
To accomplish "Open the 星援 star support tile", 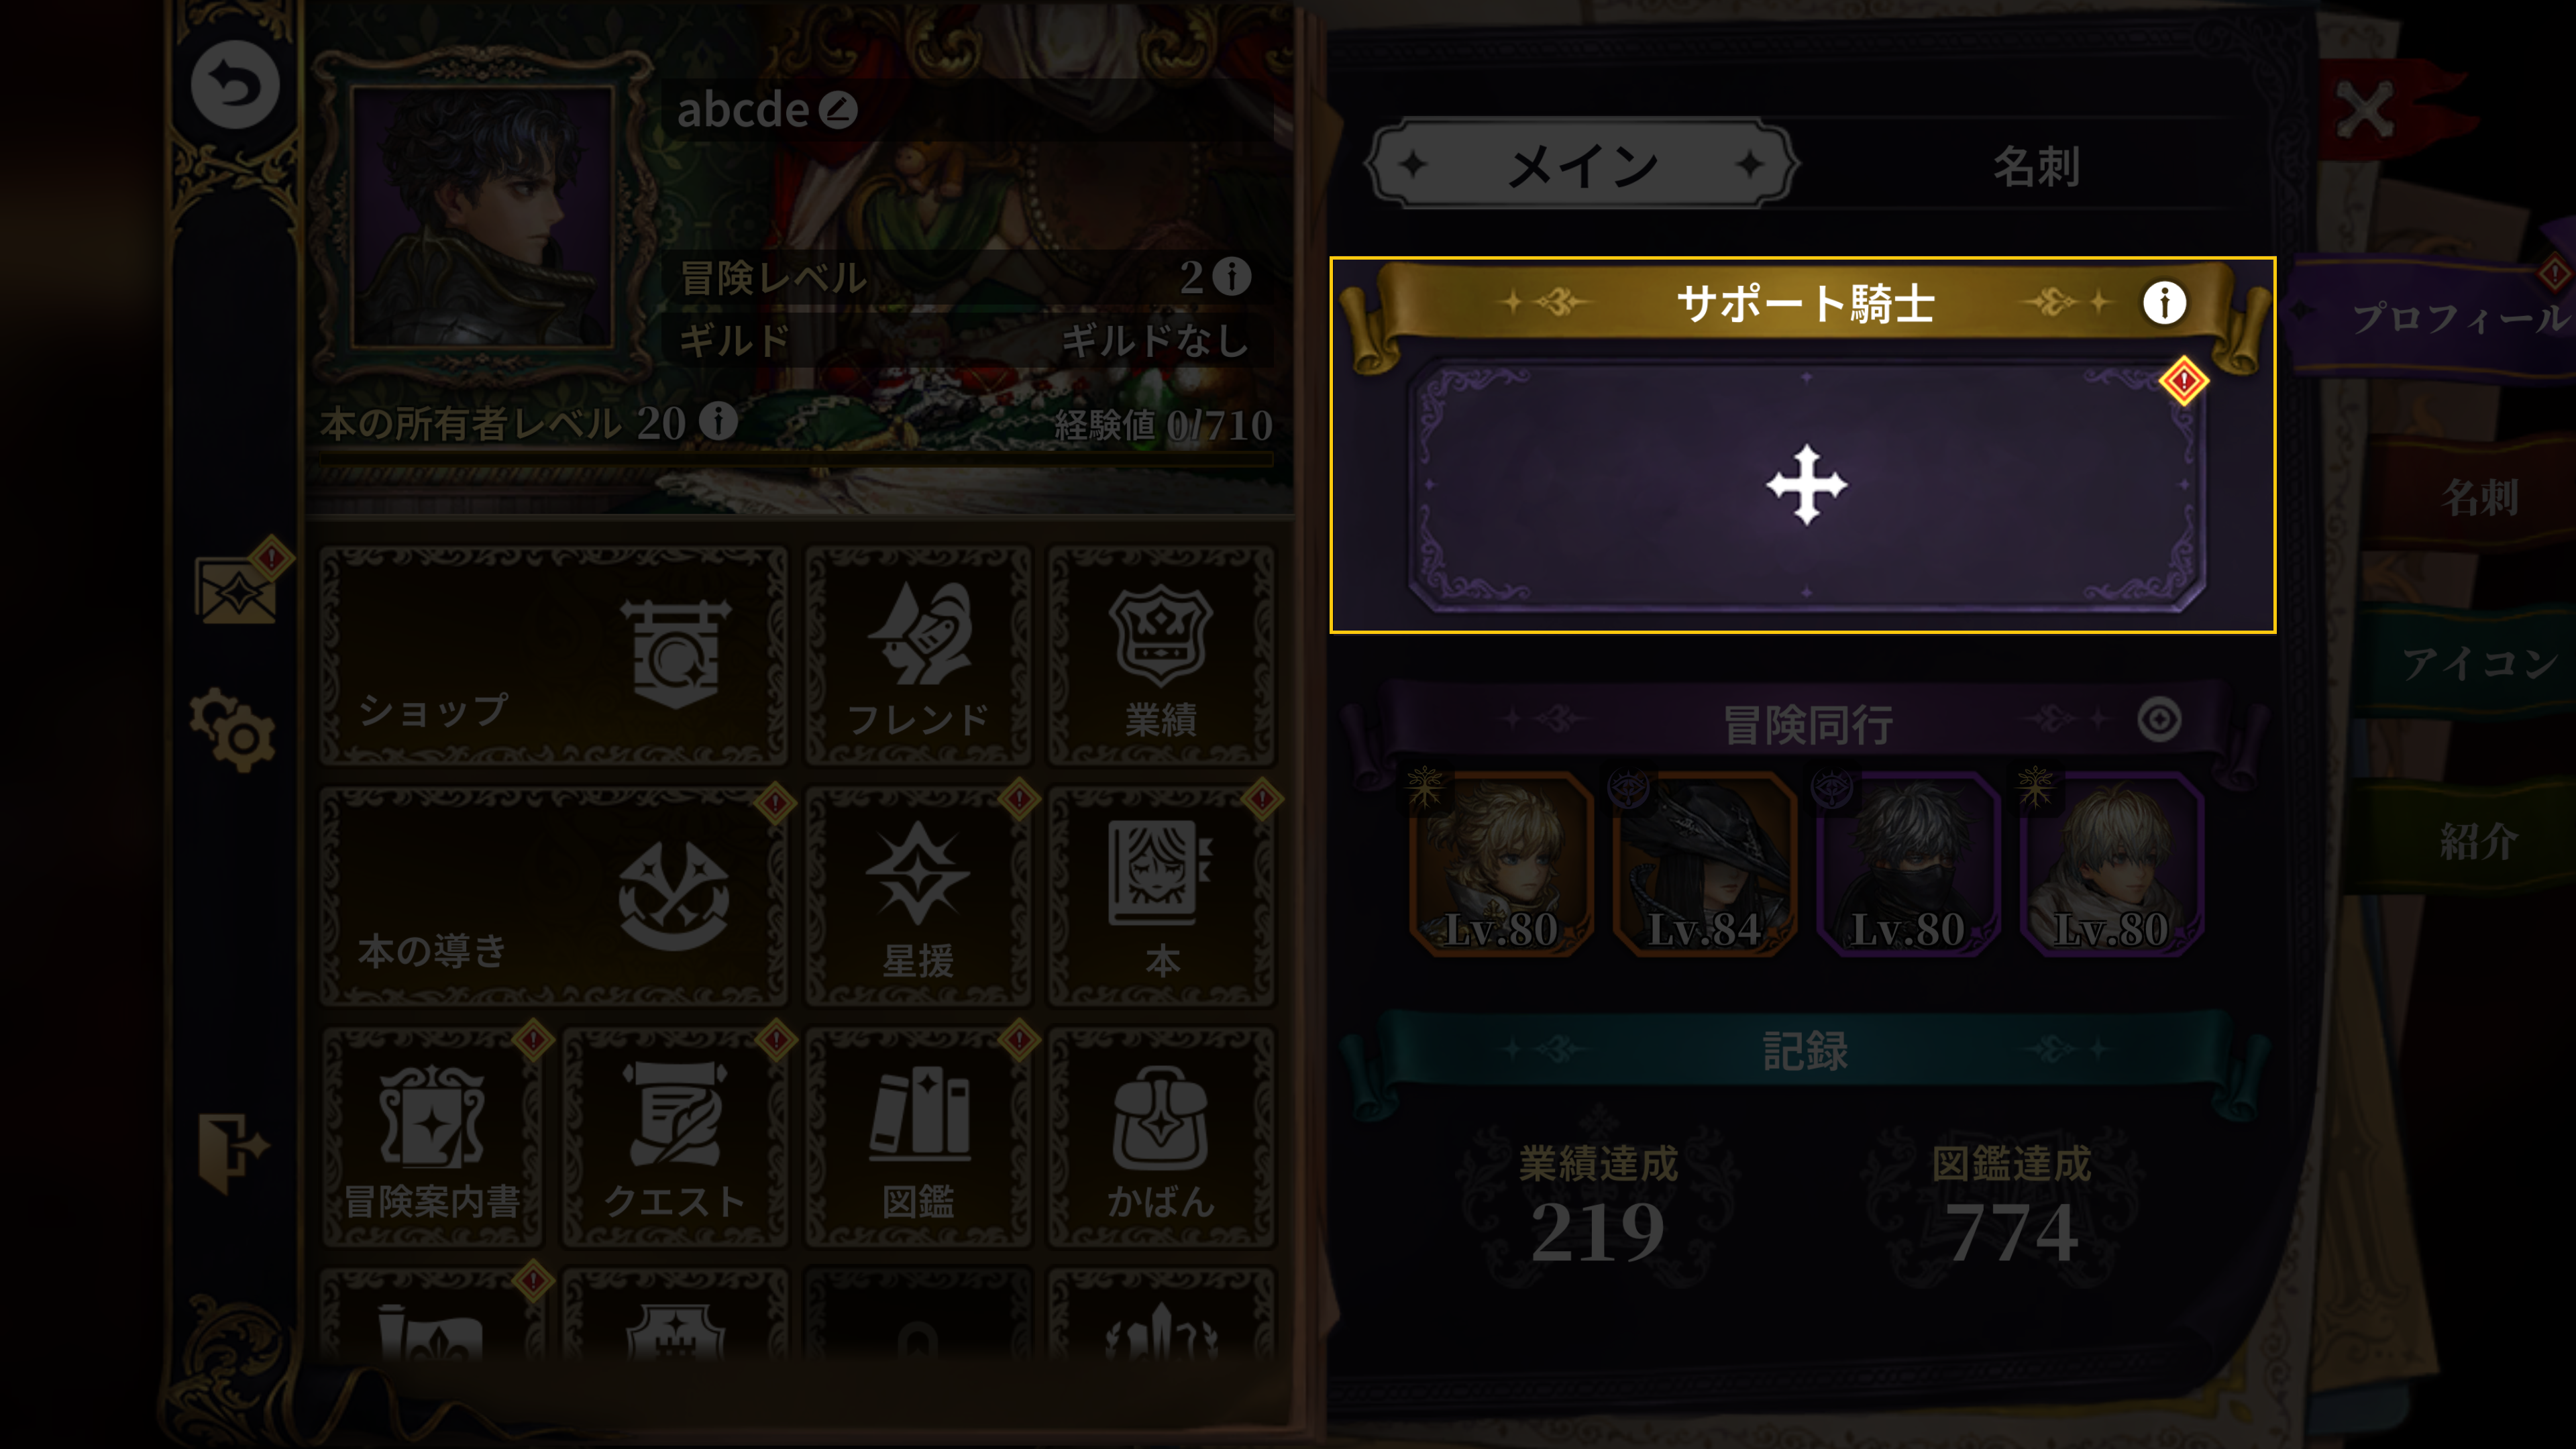I will 917,897.
